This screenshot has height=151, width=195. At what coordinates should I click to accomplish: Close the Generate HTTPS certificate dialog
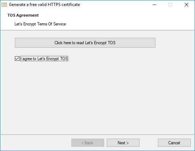tap(187, 5)
